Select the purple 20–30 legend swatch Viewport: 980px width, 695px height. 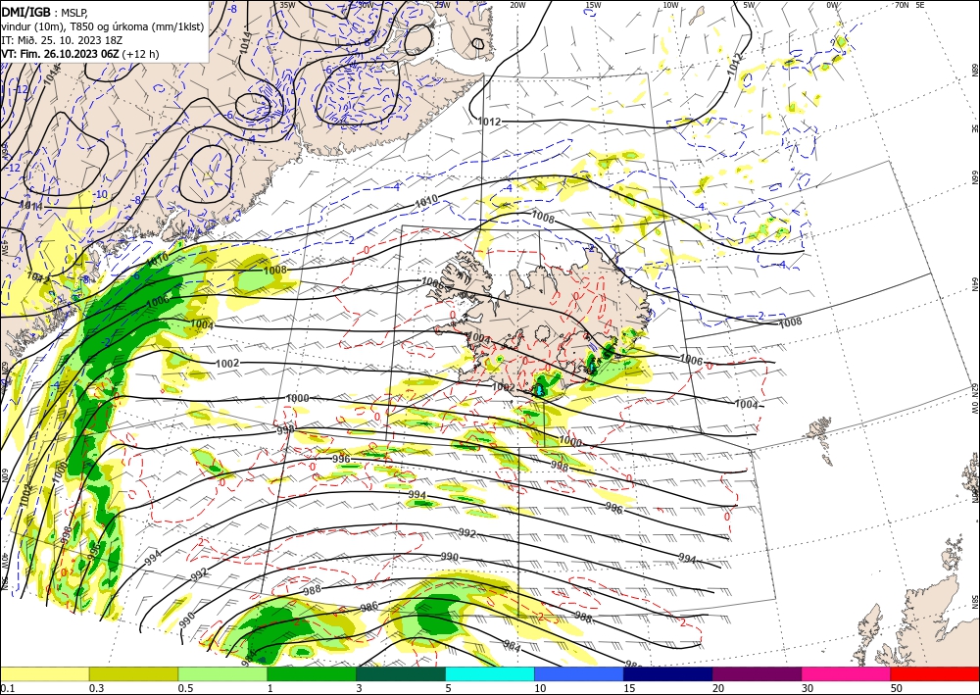pos(757,673)
